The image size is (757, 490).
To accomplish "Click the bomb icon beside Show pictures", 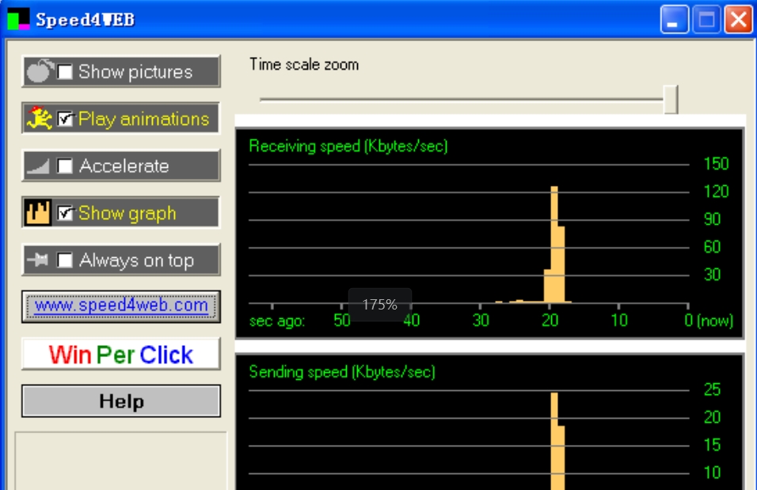I will [38, 72].
